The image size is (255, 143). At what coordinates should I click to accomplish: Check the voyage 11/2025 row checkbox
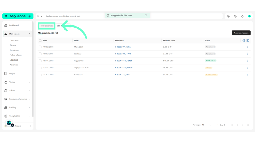click(40, 68)
